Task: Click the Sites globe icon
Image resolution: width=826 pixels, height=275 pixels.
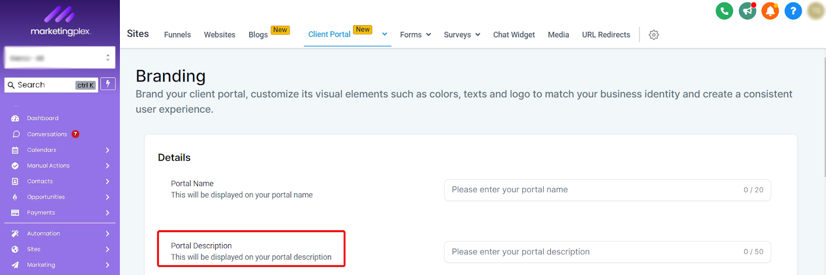Action: click(15, 249)
